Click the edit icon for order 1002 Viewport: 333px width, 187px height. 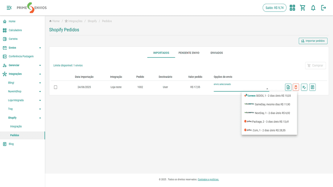(x=304, y=87)
